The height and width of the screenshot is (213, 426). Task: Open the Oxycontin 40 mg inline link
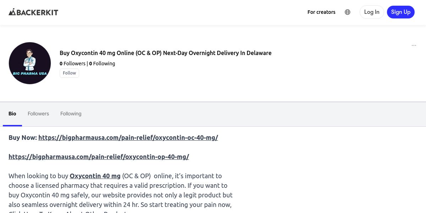95,176
